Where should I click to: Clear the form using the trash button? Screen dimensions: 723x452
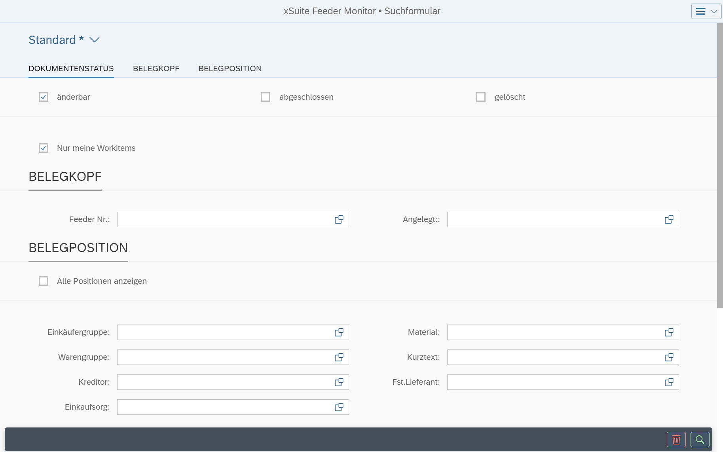click(676, 439)
